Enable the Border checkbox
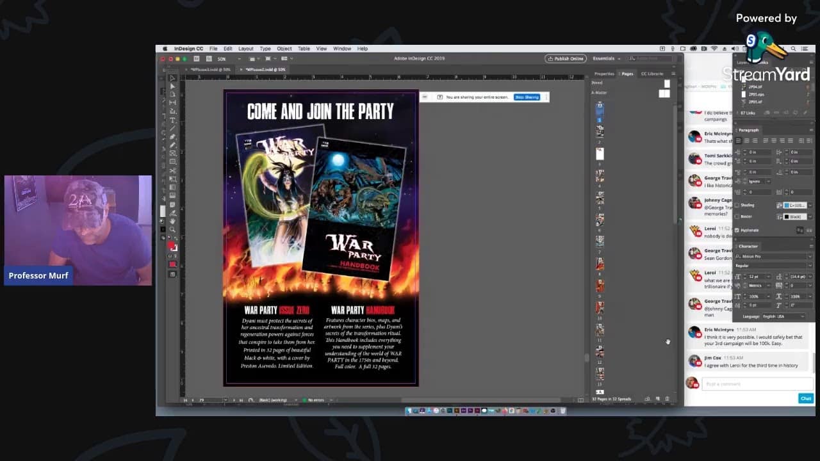The height and width of the screenshot is (461, 820). coord(737,216)
